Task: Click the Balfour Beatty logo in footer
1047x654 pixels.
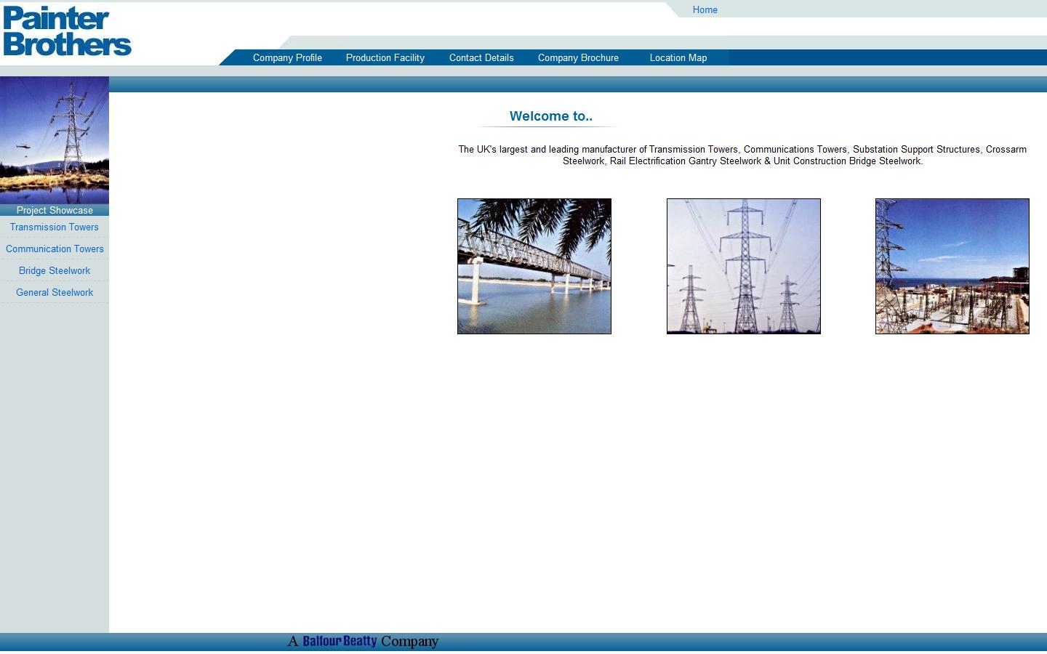Action: pyautogui.click(x=340, y=641)
